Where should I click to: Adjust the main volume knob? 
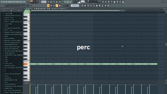click(x=28, y=2)
